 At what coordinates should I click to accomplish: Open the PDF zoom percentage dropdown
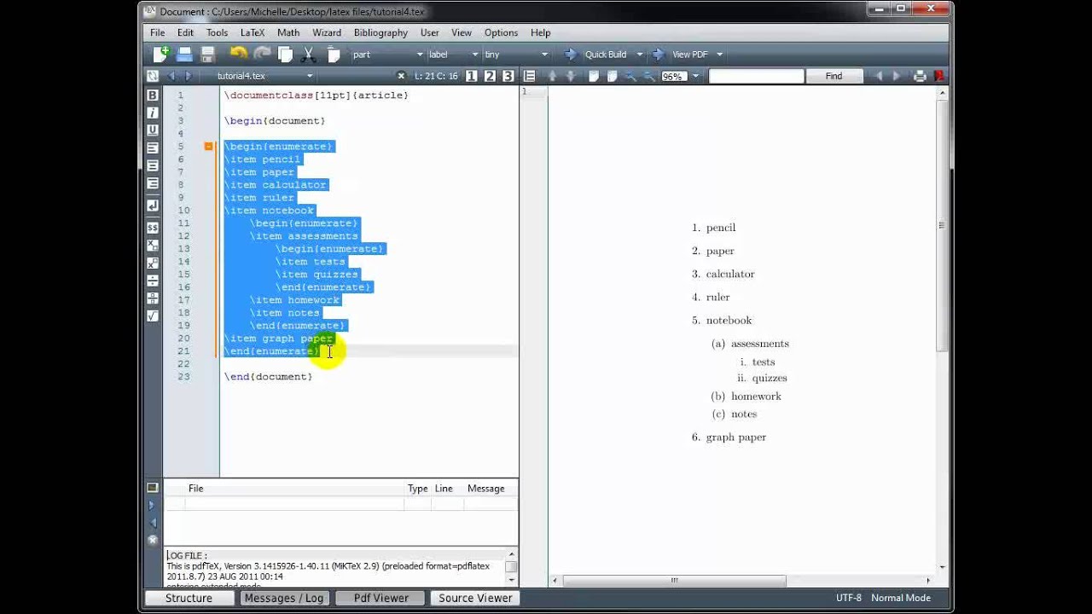point(695,76)
